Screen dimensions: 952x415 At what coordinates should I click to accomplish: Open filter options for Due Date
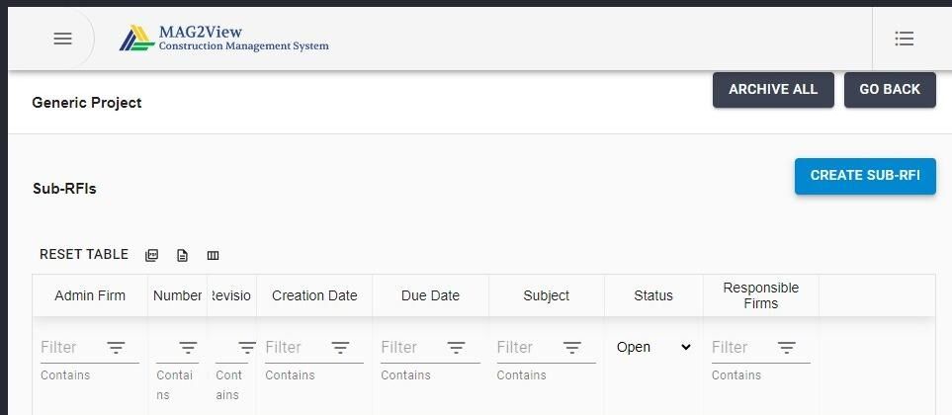[x=456, y=347]
